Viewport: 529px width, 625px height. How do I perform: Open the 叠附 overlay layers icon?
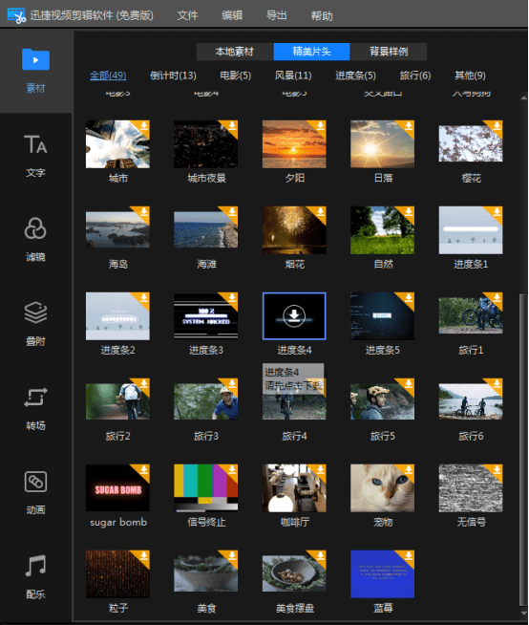pyautogui.click(x=35, y=312)
